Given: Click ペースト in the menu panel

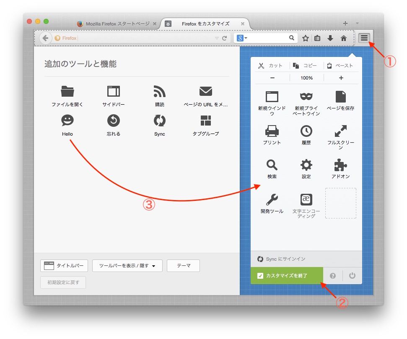Looking at the screenshot, I should click(340, 66).
